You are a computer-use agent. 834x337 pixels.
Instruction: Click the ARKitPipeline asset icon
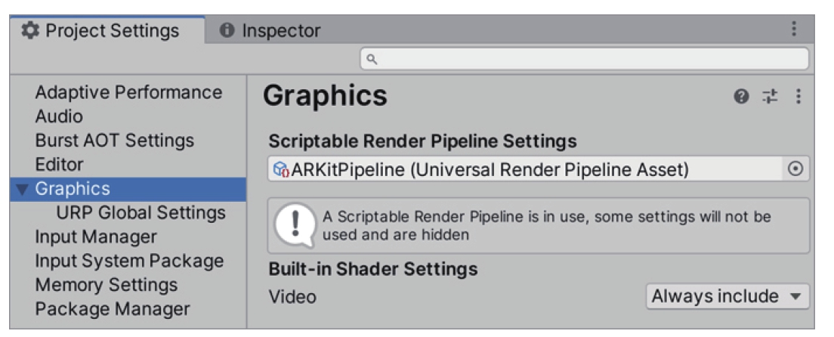click(280, 170)
